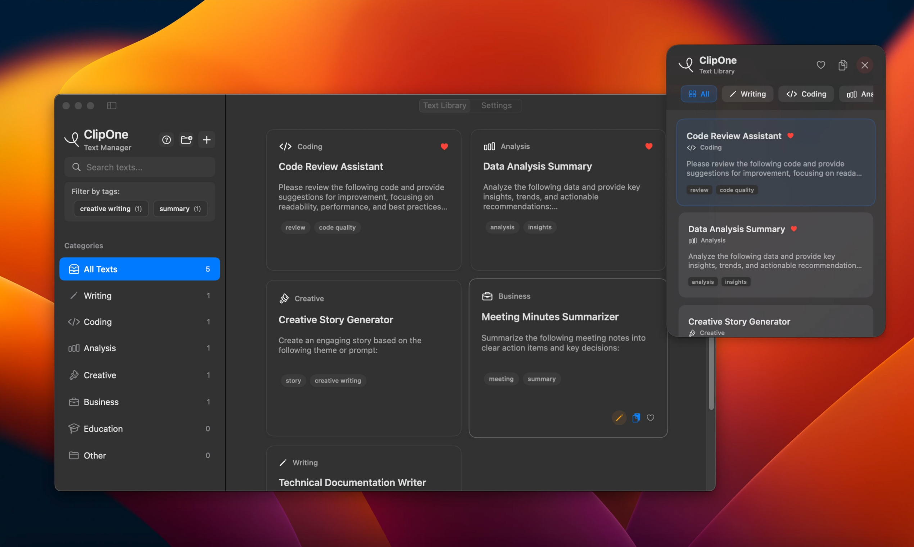Click the Coding icon on Code Review card
The height and width of the screenshot is (547, 914).
pos(285,147)
